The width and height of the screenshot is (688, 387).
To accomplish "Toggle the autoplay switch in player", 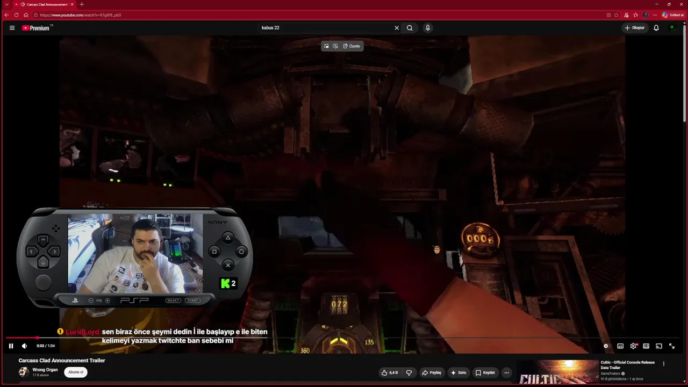I will 606,346.
